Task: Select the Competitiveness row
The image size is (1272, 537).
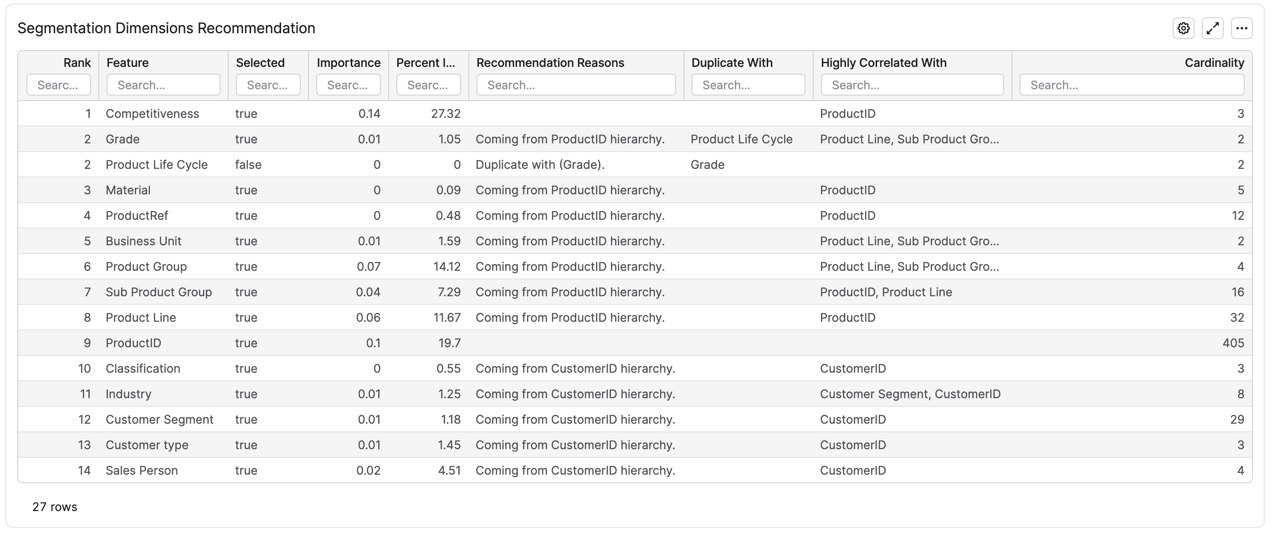Action: tap(152, 113)
